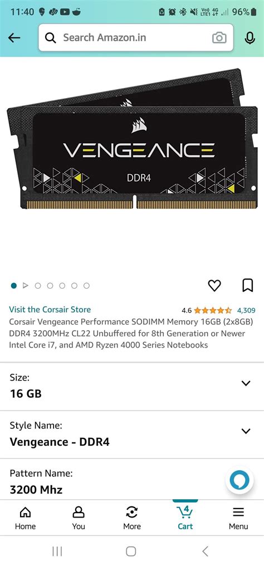
Task: Open the More tab in bottom bar
Action: pos(132,518)
